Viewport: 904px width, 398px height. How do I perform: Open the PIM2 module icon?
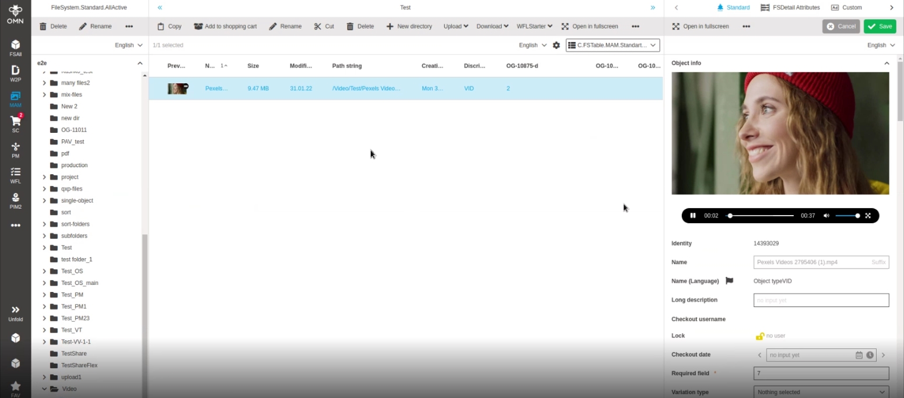16,200
